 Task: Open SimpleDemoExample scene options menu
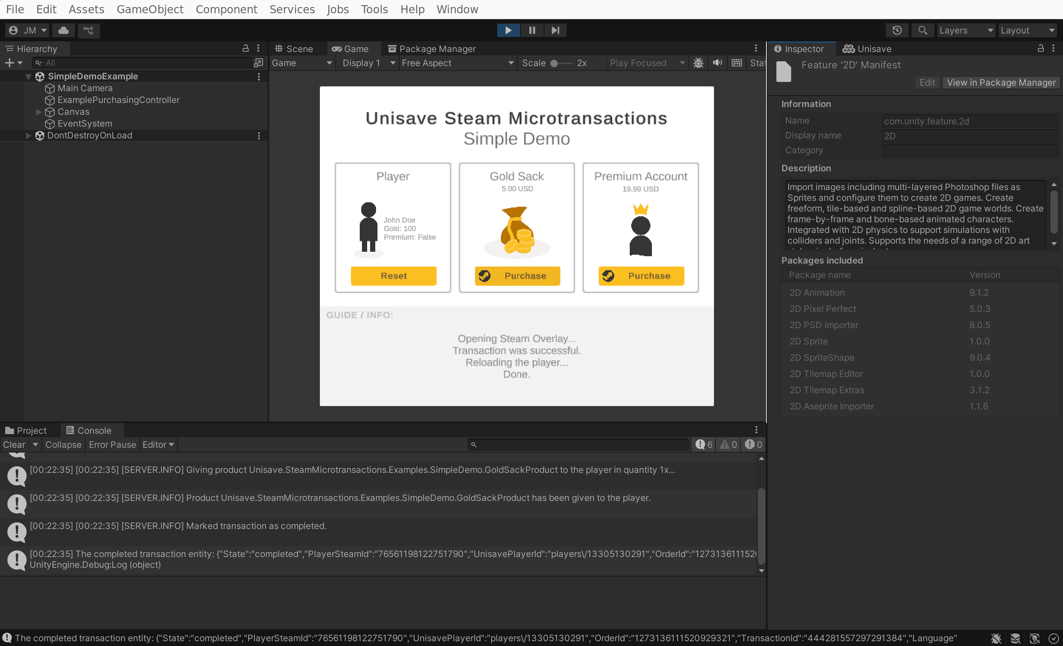tap(259, 77)
